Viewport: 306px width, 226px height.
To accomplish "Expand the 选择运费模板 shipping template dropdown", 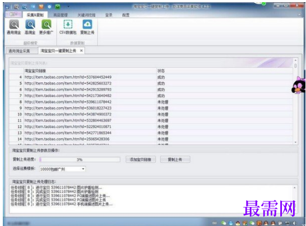I will 83,169.
